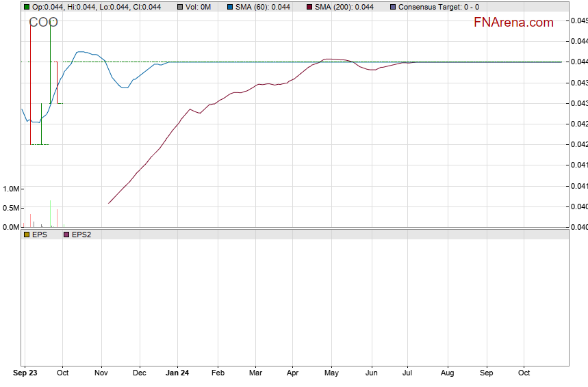Select the May label on the time axis
The height and width of the screenshot is (387, 588).
[x=331, y=373]
